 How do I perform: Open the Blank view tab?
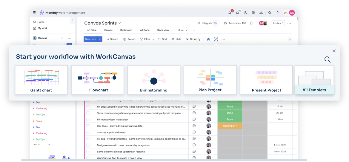pyautogui.click(x=163, y=30)
